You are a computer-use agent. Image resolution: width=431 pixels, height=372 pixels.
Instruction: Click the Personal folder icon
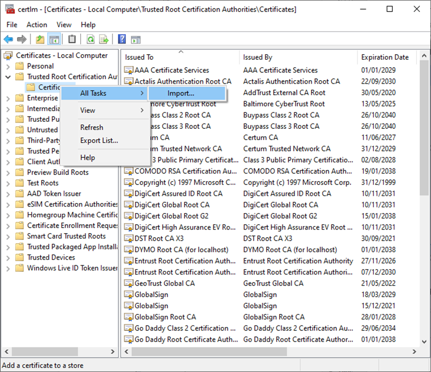[20, 66]
